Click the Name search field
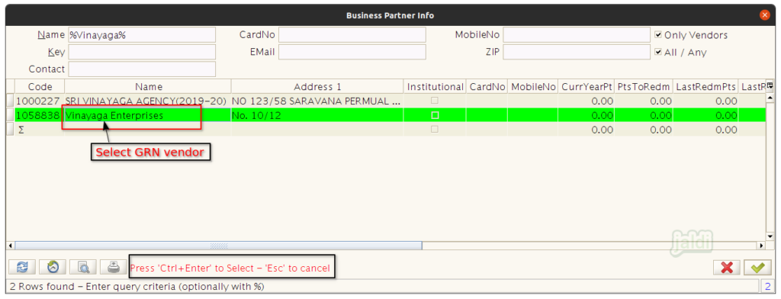This screenshot has width=781, height=299. [x=142, y=35]
